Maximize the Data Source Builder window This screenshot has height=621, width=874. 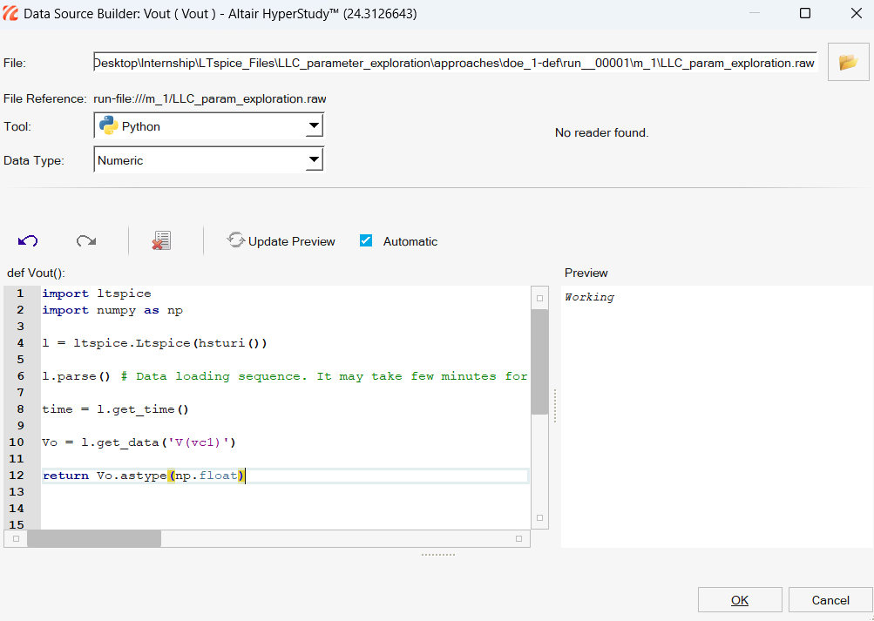(x=805, y=13)
